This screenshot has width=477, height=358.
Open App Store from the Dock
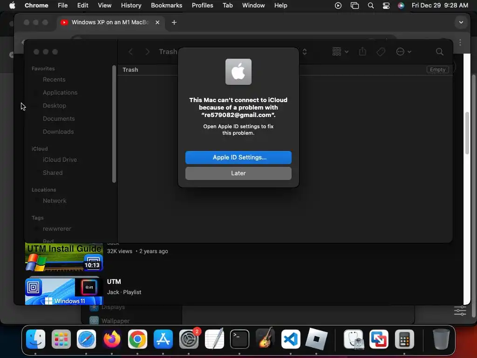pos(163,339)
